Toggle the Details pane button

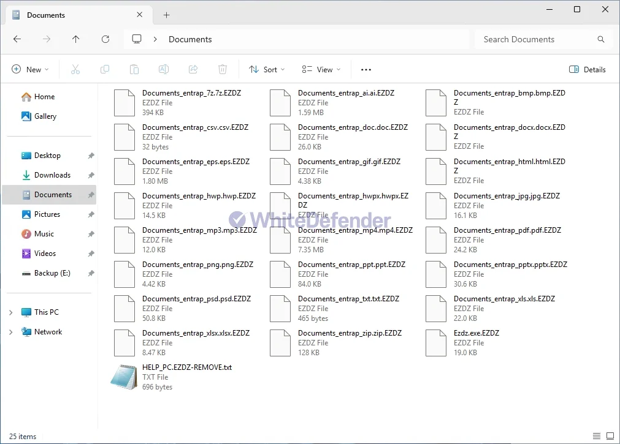(x=587, y=70)
